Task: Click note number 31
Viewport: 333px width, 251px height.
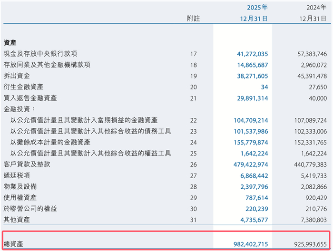Action: point(194,220)
